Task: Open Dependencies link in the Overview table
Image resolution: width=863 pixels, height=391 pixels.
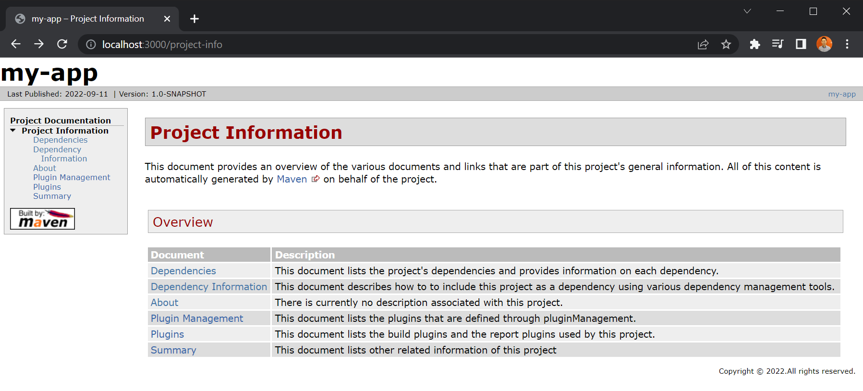Action: [x=183, y=271]
